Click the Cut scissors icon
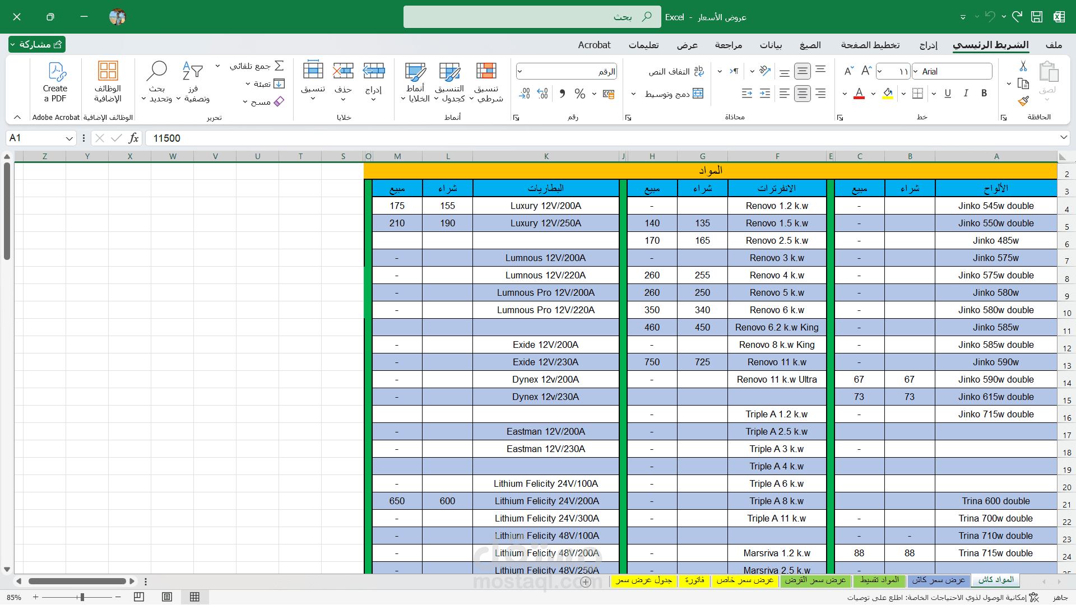 tap(1023, 66)
